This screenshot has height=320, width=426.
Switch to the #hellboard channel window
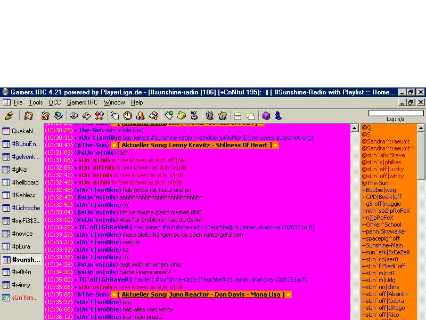click(21, 182)
